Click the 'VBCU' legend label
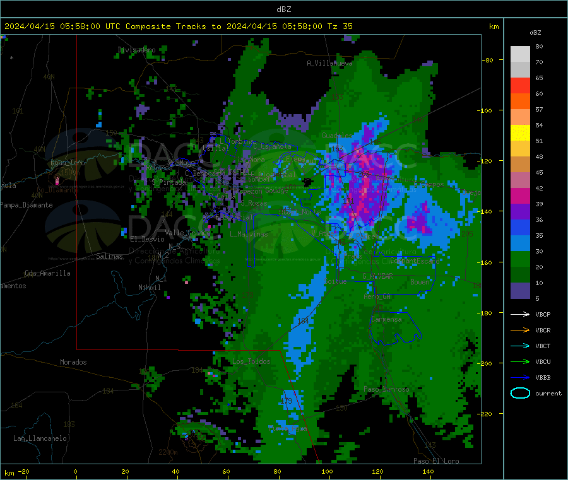Image resolution: width=568 pixels, height=480 pixels. pyautogui.click(x=543, y=361)
